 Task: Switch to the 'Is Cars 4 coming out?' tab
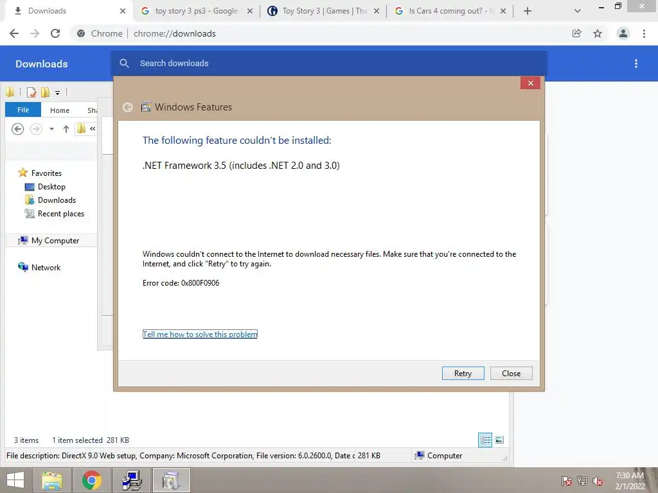click(449, 11)
